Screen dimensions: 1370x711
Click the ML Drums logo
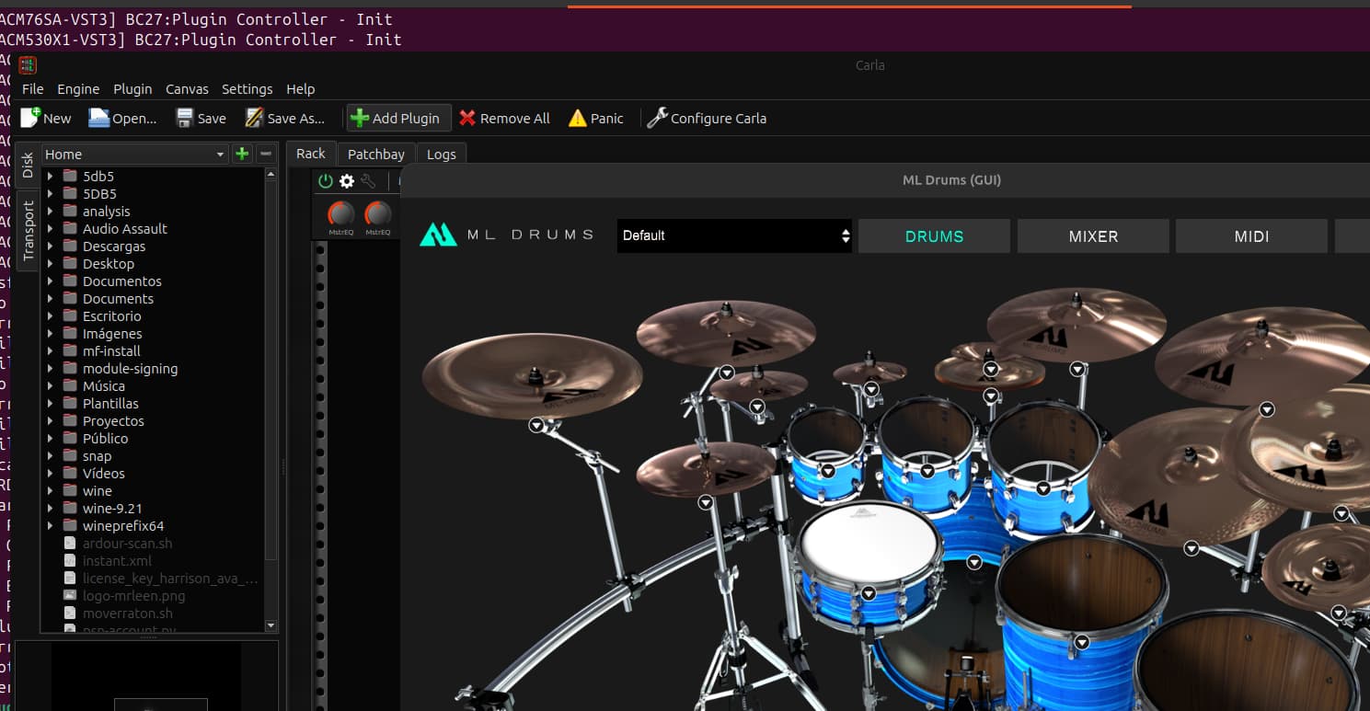438,235
